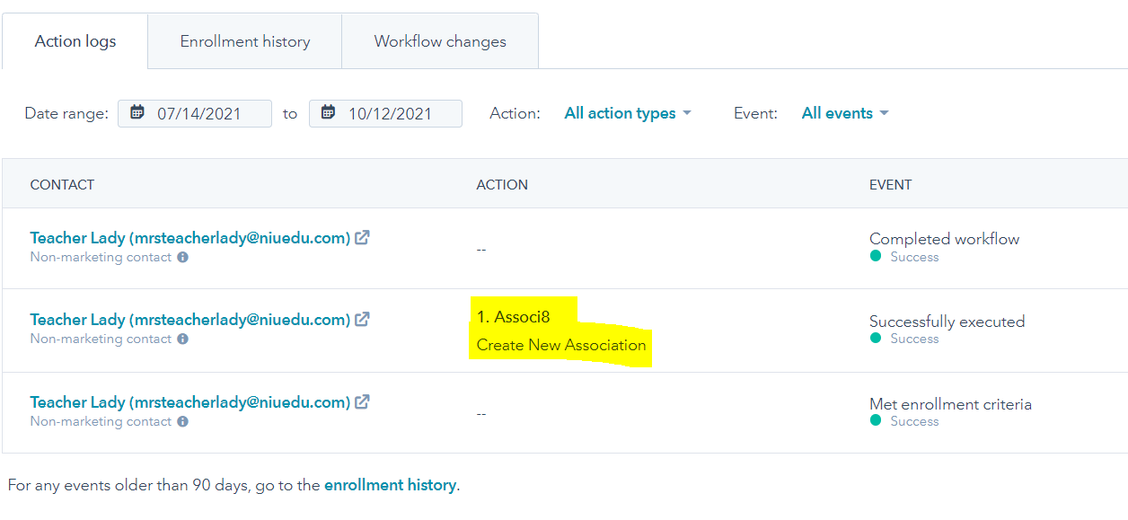
Task: Select the Action logs tab
Action: pyautogui.click(x=75, y=41)
